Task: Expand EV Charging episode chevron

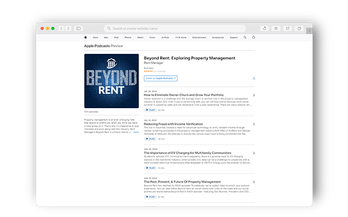Action: [x=253, y=153]
